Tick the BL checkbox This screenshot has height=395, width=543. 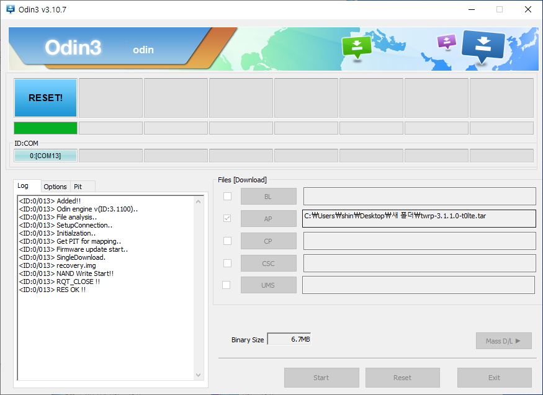(x=228, y=197)
